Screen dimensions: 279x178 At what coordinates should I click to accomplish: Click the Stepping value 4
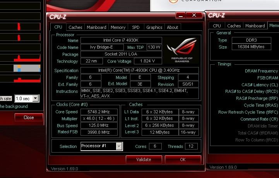point(188,77)
